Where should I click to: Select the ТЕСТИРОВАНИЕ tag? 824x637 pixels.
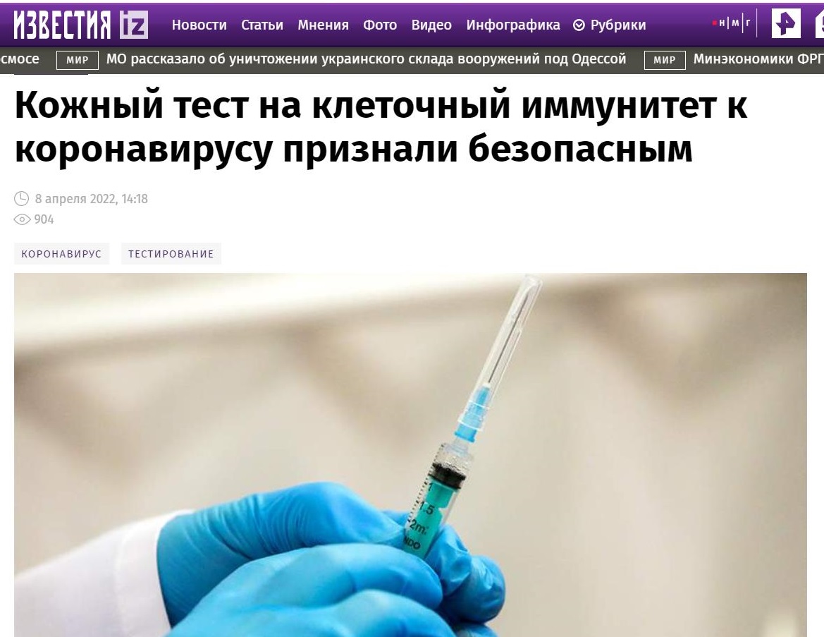click(171, 253)
